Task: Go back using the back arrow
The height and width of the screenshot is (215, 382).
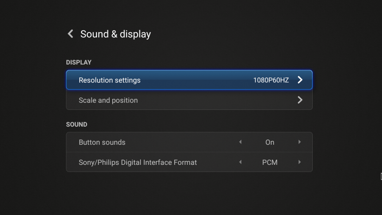Action: coord(71,34)
